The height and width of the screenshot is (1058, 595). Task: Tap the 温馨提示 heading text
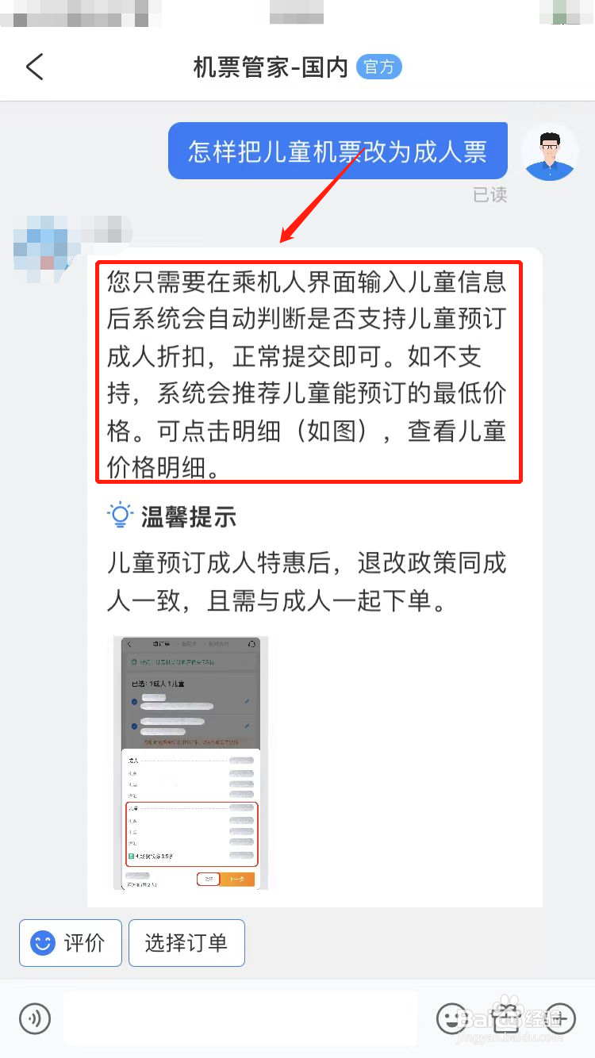click(189, 517)
